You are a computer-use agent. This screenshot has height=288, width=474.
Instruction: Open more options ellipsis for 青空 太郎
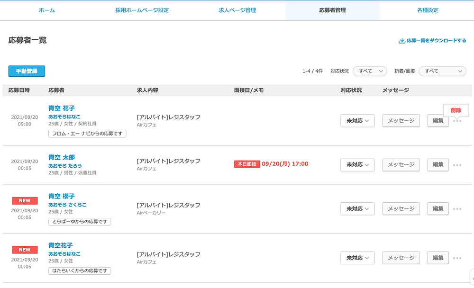tap(457, 165)
